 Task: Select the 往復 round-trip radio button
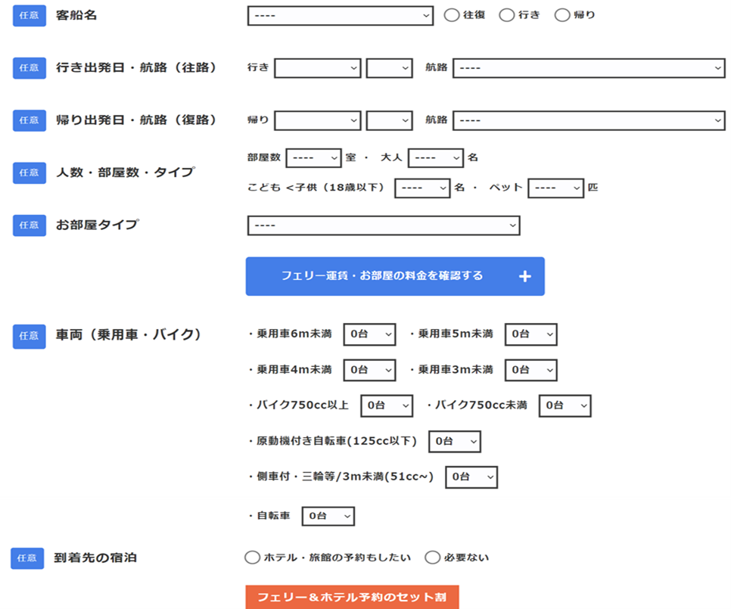click(x=451, y=15)
